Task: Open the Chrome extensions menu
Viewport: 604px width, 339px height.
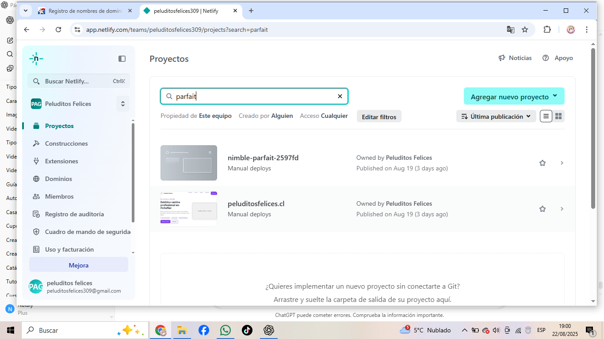Action: click(x=547, y=30)
